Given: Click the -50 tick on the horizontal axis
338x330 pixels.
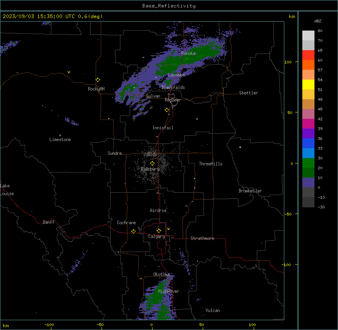Looking at the screenshot, I should 100,325.
